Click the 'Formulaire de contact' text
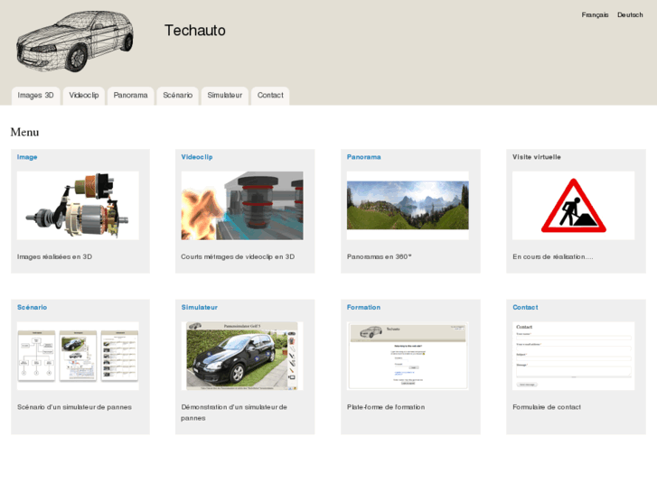Viewport: 657px width, 492px height. click(547, 407)
